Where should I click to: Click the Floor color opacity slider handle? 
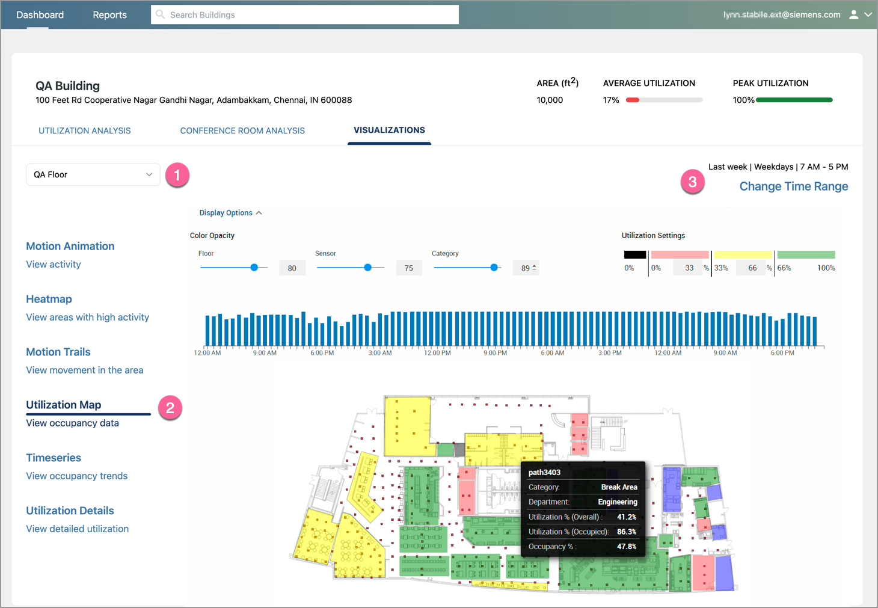254,267
